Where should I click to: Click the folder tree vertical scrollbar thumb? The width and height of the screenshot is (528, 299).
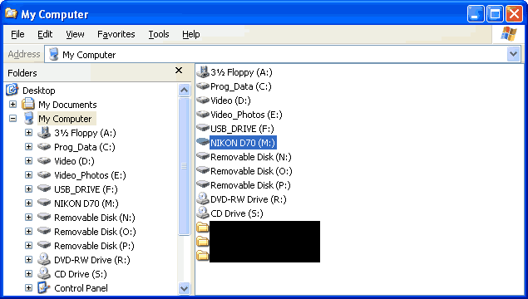[x=185, y=166]
